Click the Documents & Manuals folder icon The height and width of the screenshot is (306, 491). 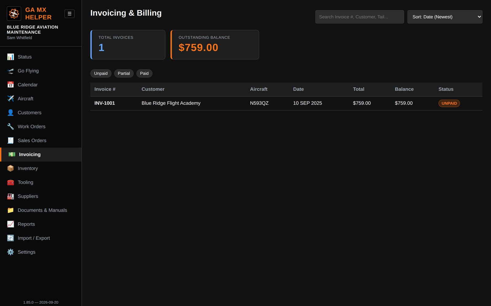point(10,210)
